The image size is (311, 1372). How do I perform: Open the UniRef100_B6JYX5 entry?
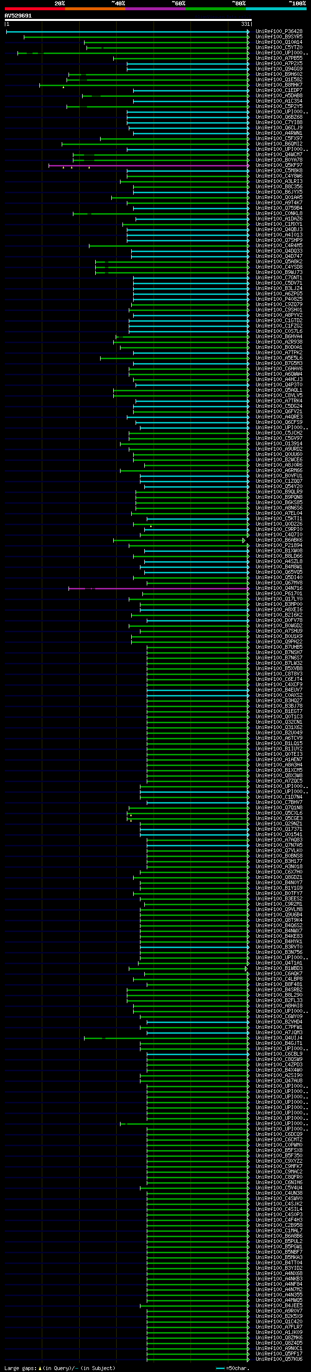point(278,192)
